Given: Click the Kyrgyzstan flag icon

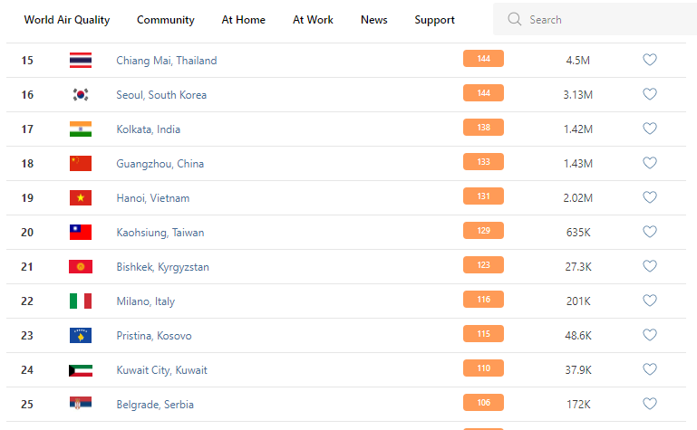Looking at the screenshot, I should (81, 267).
